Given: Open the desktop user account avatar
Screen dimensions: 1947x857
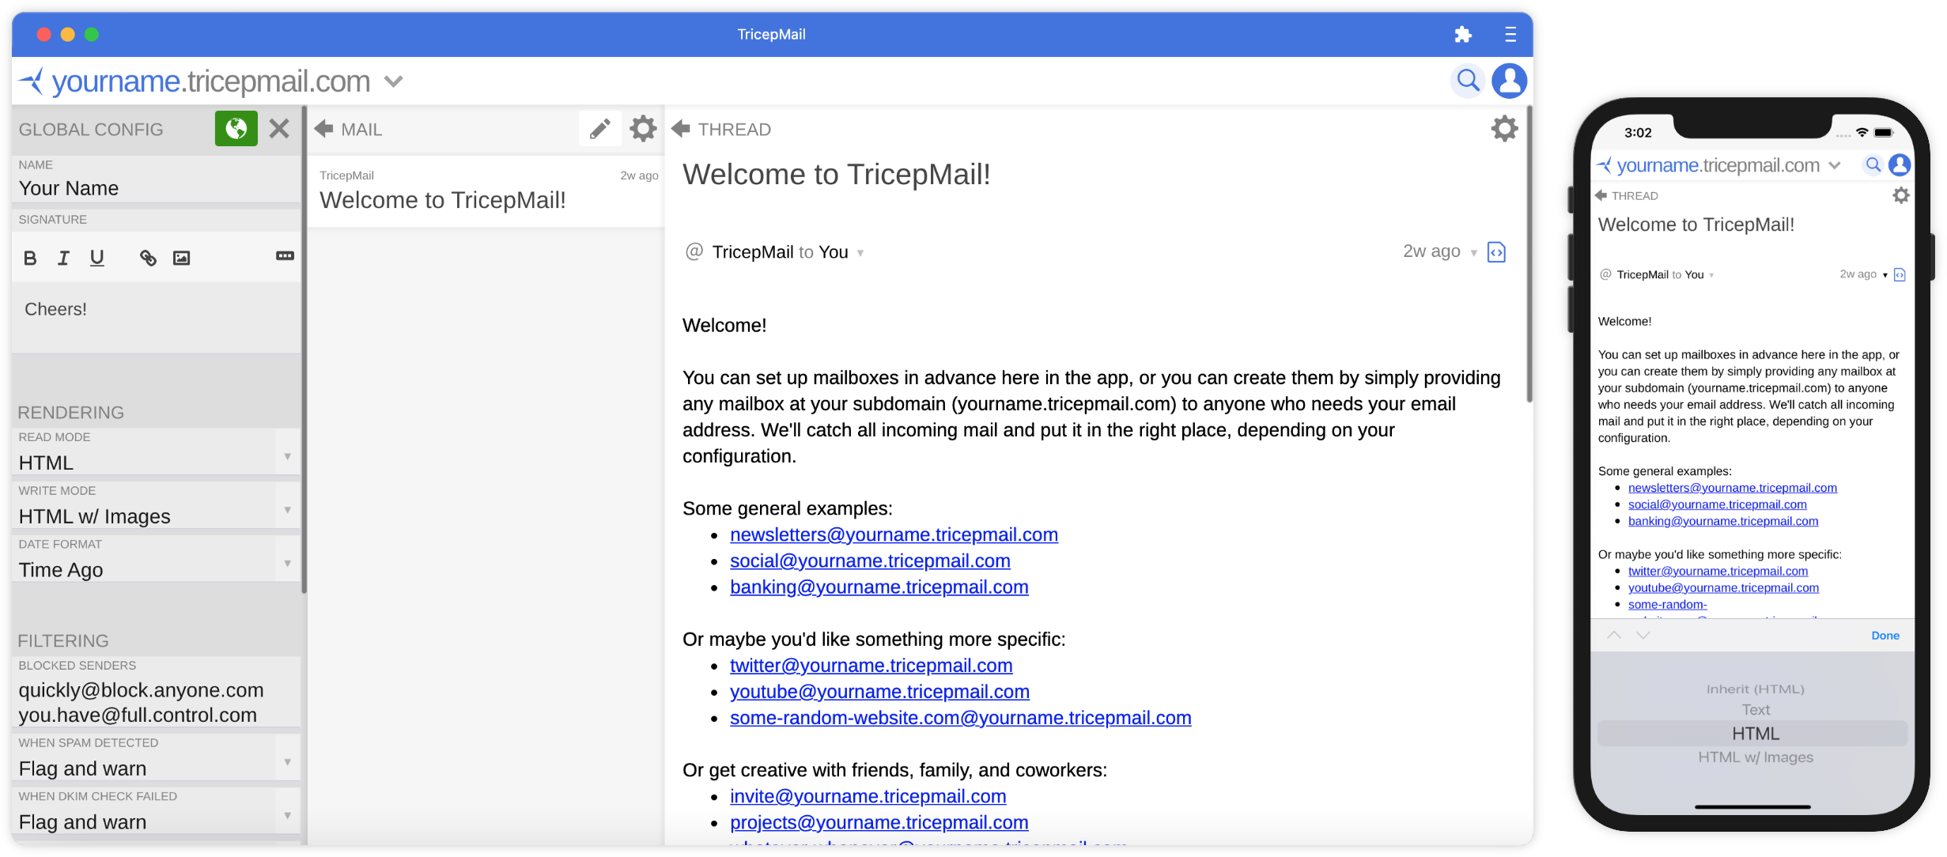Looking at the screenshot, I should click(1509, 81).
